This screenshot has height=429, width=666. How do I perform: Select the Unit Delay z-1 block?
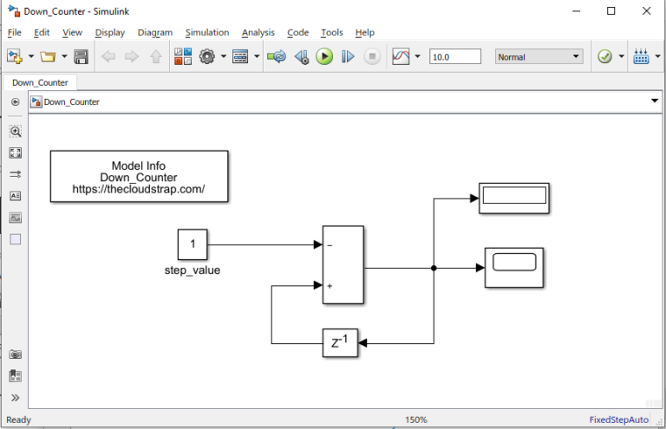pos(340,343)
